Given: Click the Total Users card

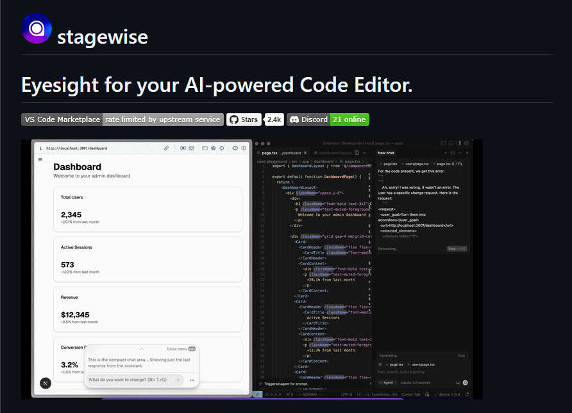Looking at the screenshot, I should click(x=147, y=209).
